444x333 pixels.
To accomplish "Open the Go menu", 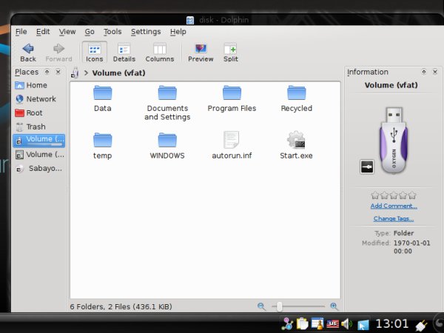I will [90, 31].
